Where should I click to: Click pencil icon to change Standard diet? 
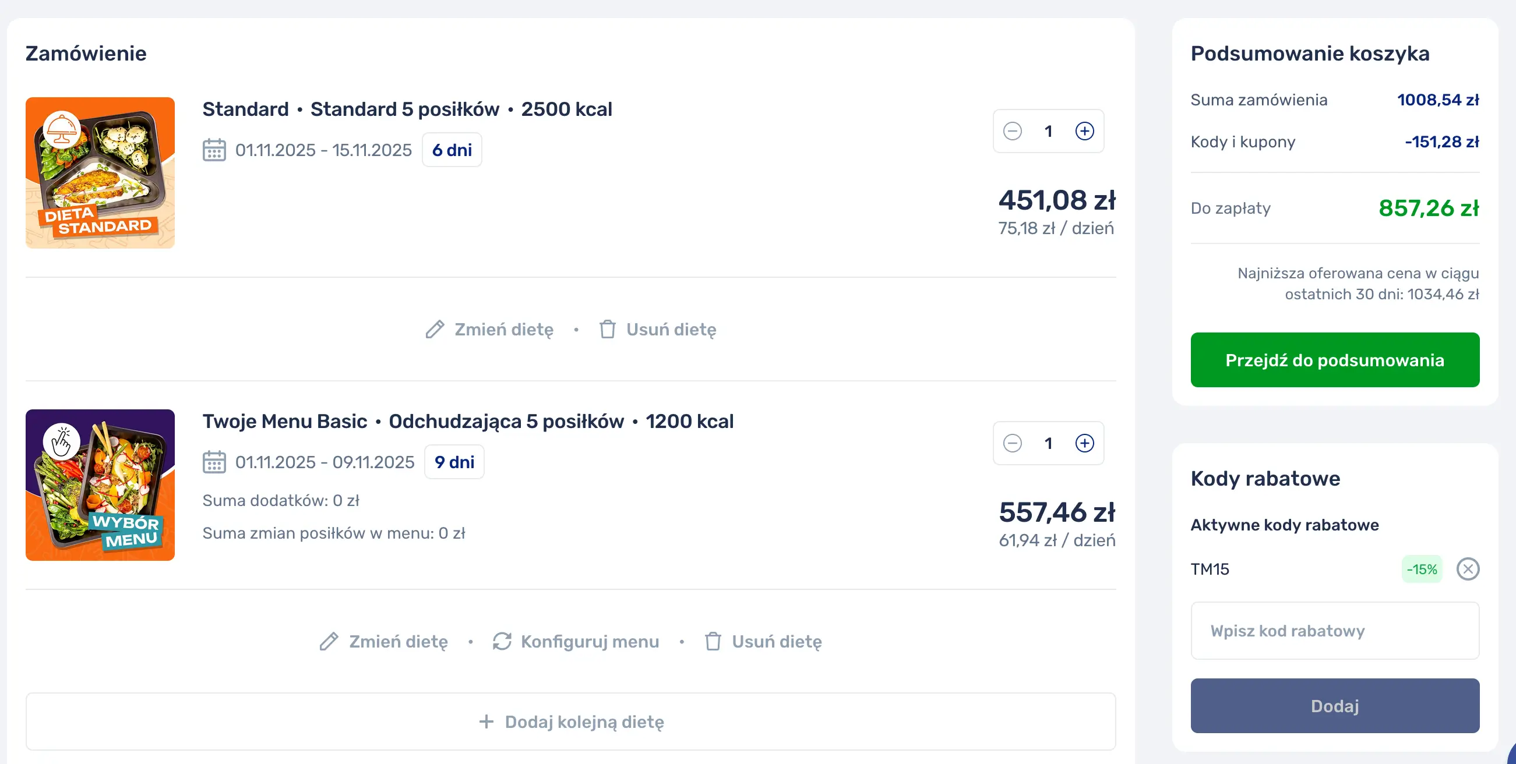pos(435,330)
